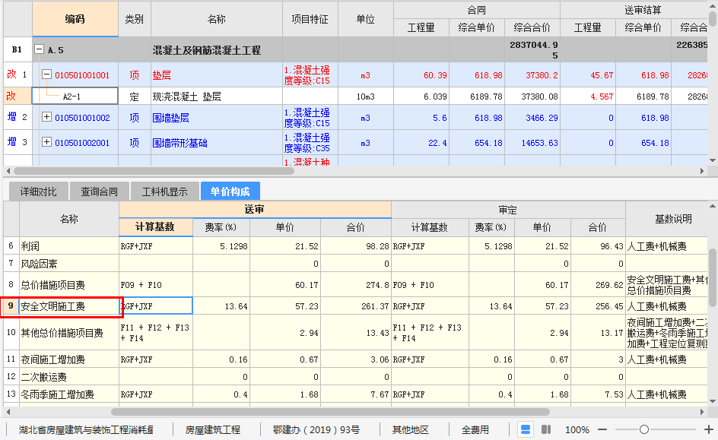The height and width of the screenshot is (440, 718).
Task: Adjust the zoom slider handle
Action: coord(643,429)
